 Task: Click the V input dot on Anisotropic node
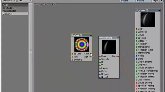pos(100,65)
